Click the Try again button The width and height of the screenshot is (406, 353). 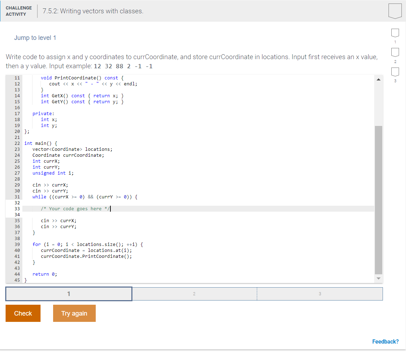click(74, 313)
